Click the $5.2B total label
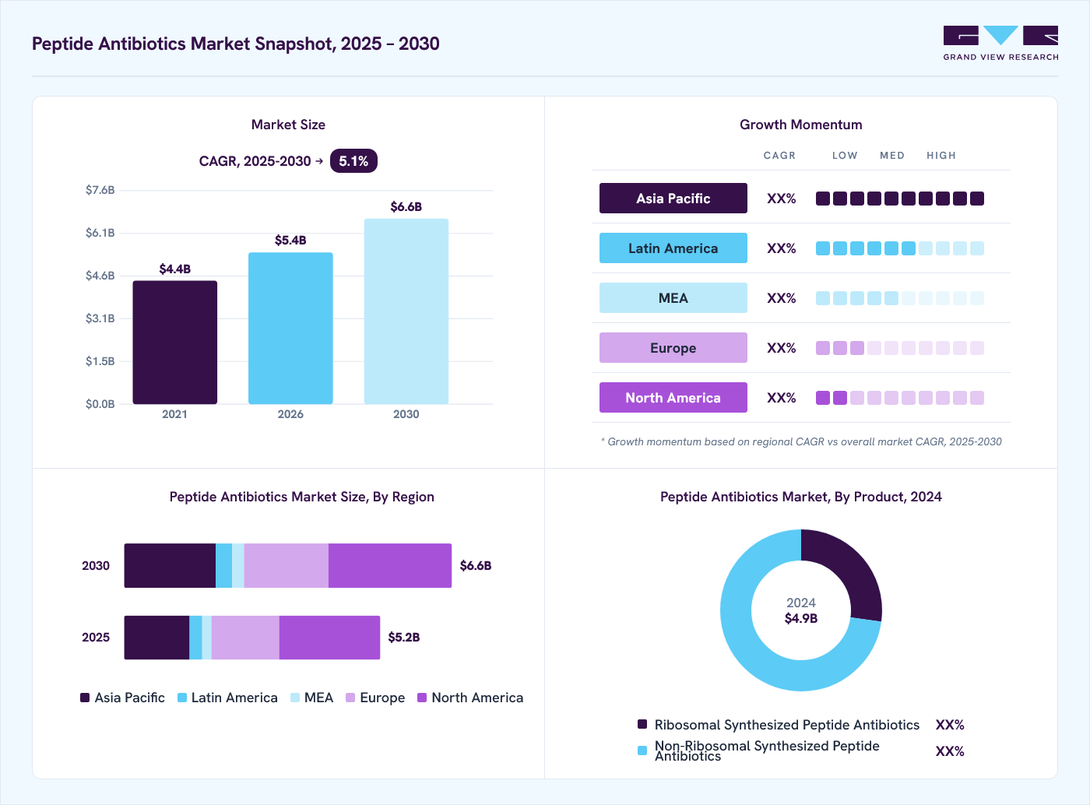Screen dimensions: 1090x805 point(404,638)
